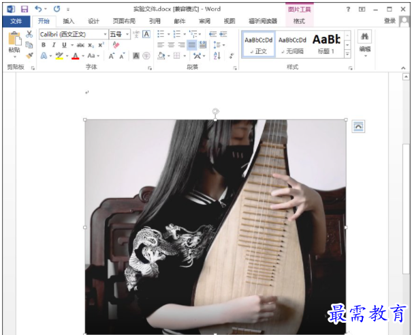Viewport: 412px width, 335px height.
Task: Click the paragraph Shading paint bucket
Action: 161,55
